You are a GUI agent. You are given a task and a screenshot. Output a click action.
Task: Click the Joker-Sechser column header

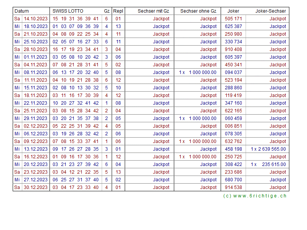[271, 11]
